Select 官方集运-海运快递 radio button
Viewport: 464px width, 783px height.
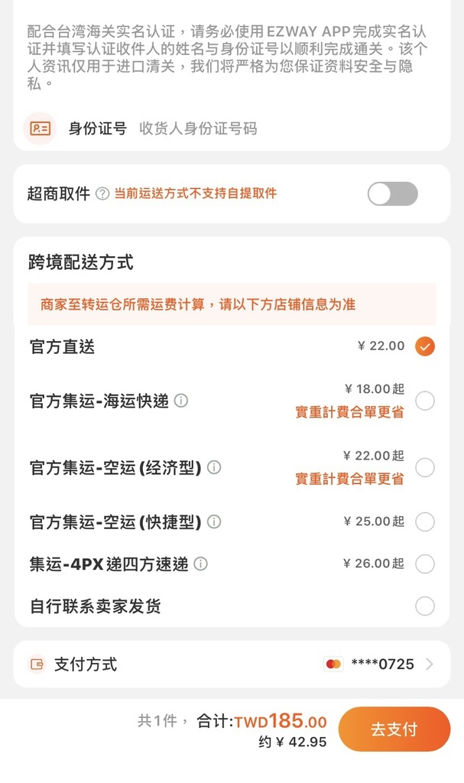click(x=425, y=401)
